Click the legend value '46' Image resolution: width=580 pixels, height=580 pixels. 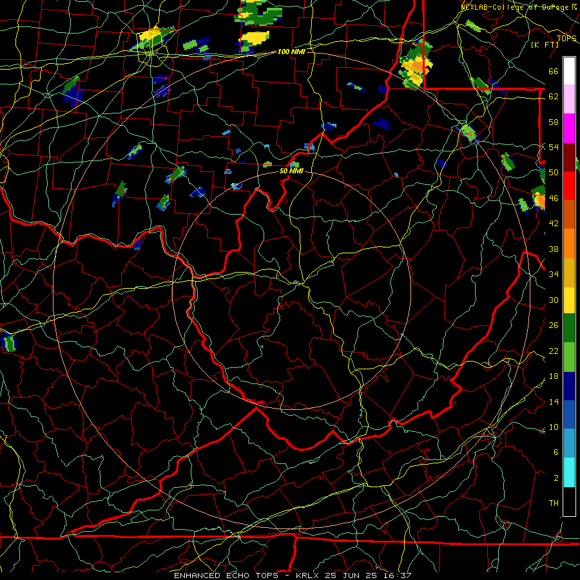click(x=554, y=198)
